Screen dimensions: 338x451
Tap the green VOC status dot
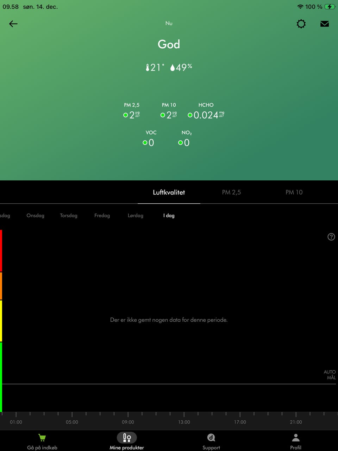[x=145, y=143]
